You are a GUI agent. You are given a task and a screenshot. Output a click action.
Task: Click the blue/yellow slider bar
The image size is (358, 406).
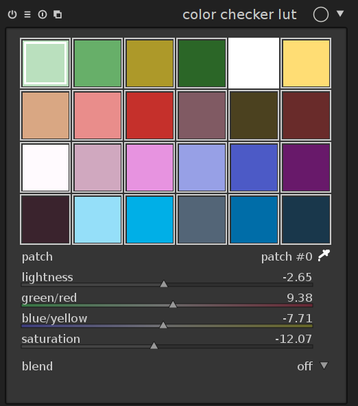pos(167,326)
